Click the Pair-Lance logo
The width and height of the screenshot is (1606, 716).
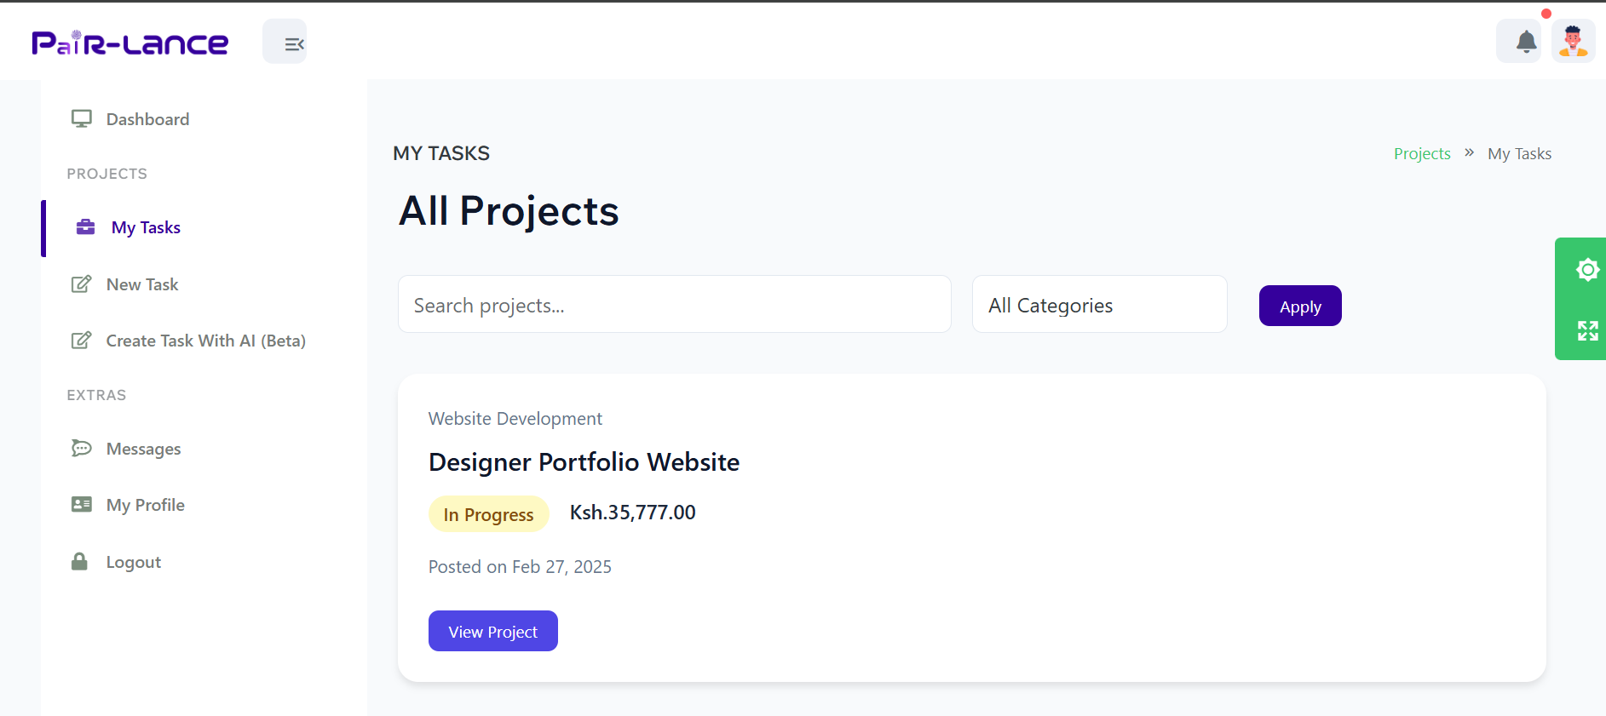click(x=130, y=43)
